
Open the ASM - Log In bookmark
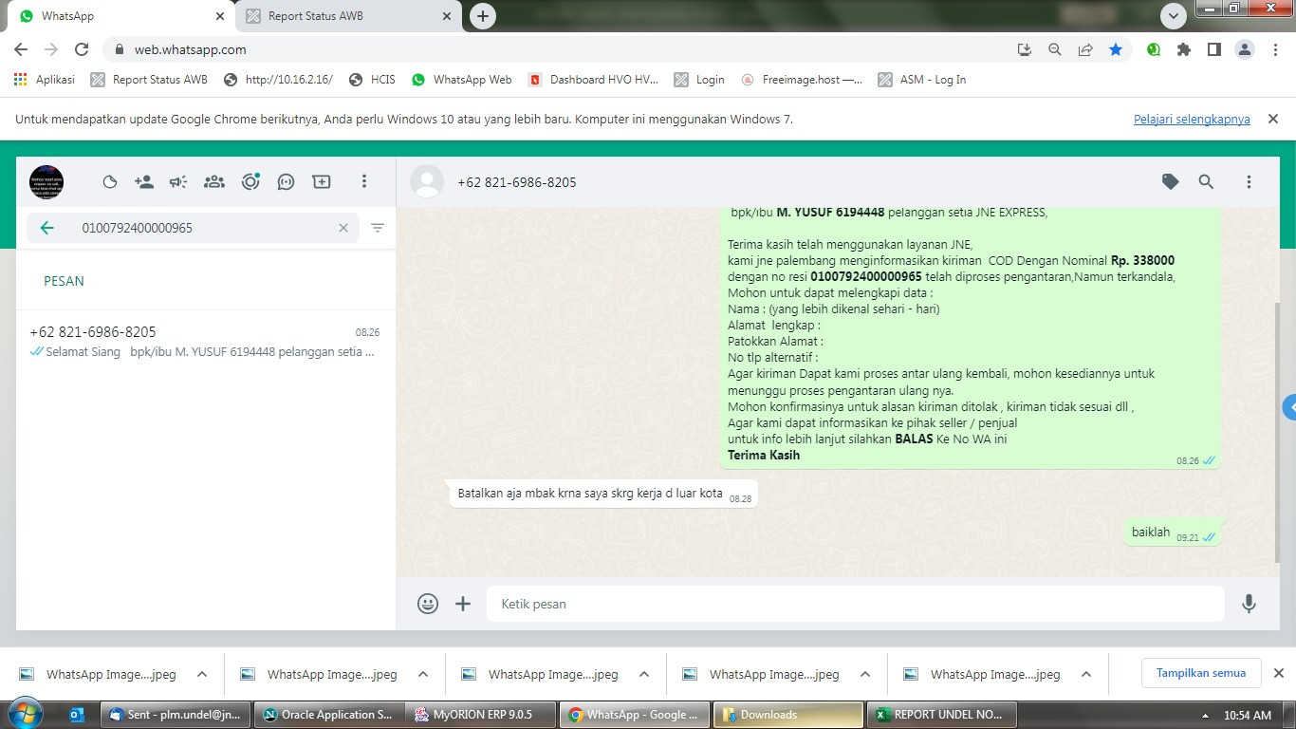(922, 80)
